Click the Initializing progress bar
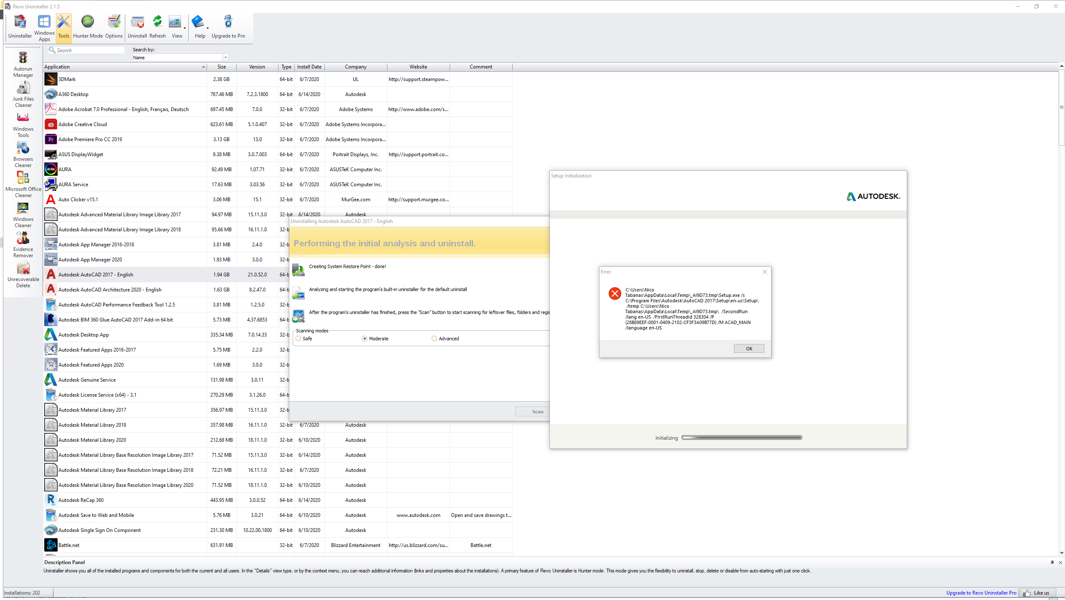 click(742, 438)
